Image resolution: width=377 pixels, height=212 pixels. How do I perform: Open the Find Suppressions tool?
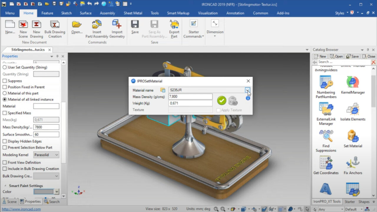pyautogui.click(x=326, y=136)
